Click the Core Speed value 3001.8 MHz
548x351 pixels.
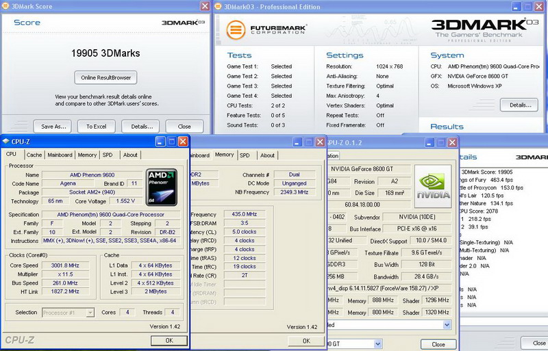point(65,265)
